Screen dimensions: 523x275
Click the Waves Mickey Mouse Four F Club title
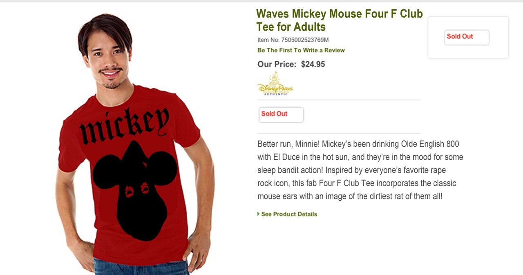[x=339, y=14]
